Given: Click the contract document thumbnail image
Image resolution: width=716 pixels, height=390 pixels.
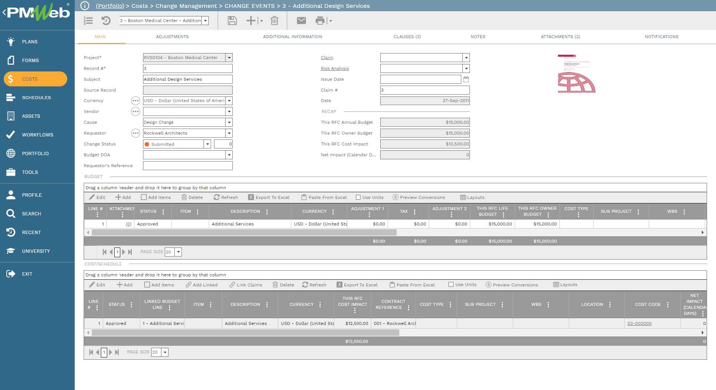Looking at the screenshot, I should [576, 74].
